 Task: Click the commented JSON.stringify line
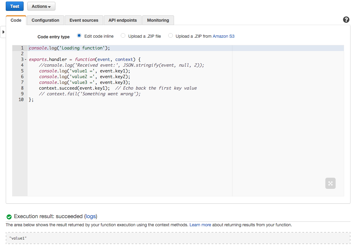pyautogui.click(x=121, y=65)
